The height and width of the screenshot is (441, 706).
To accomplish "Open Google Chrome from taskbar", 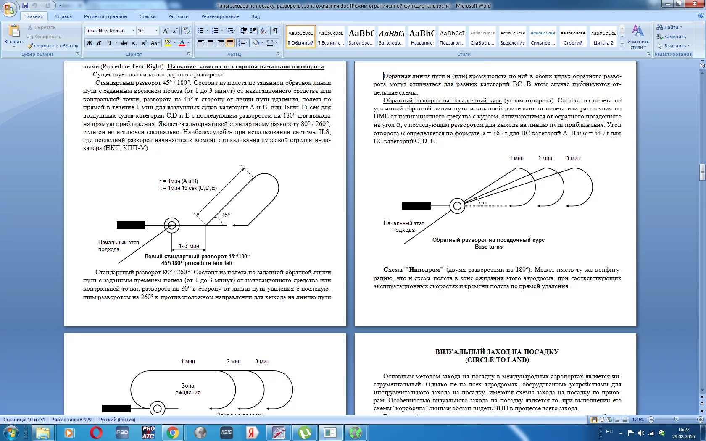I will pos(172,433).
